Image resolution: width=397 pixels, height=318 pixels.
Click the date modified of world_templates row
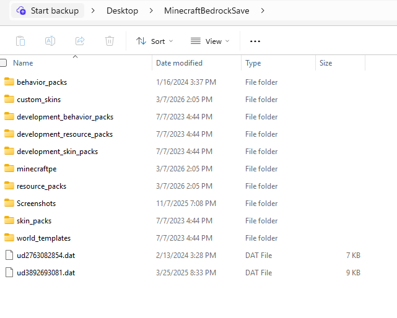[x=184, y=238]
